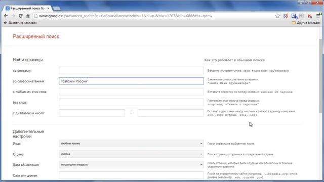The image size is (324, 182).
Task: Open the Другие закладки bookmarks folder
Action: 306,23
